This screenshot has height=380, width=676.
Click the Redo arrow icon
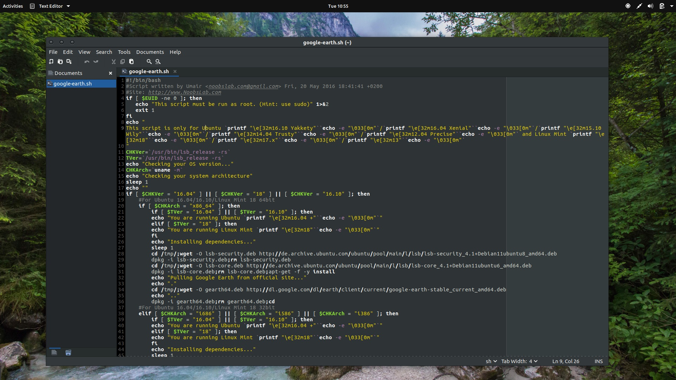click(x=96, y=62)
